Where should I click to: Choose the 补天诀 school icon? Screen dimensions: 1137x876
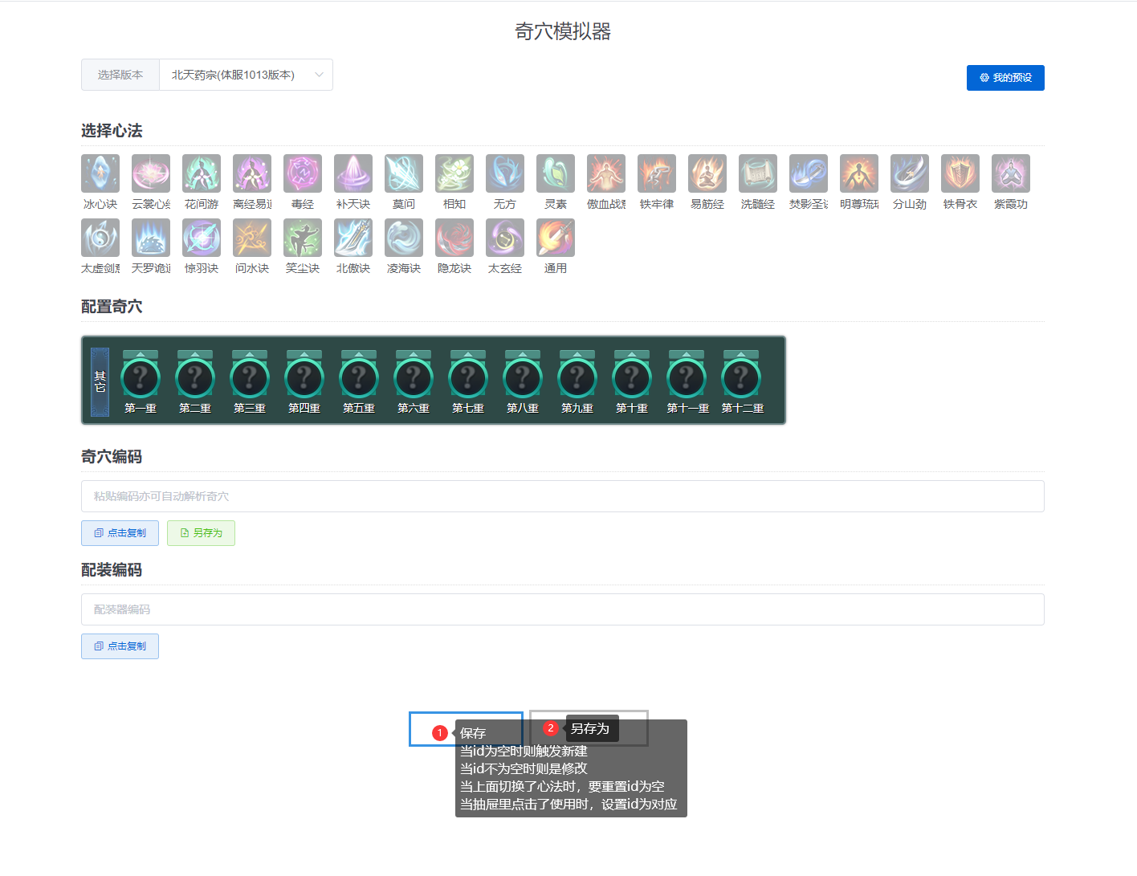(x=353, y=173)
